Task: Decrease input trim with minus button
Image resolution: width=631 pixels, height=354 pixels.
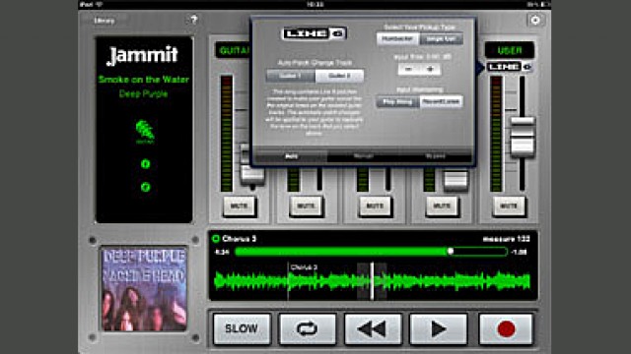Action: click(x=408, y=69)
